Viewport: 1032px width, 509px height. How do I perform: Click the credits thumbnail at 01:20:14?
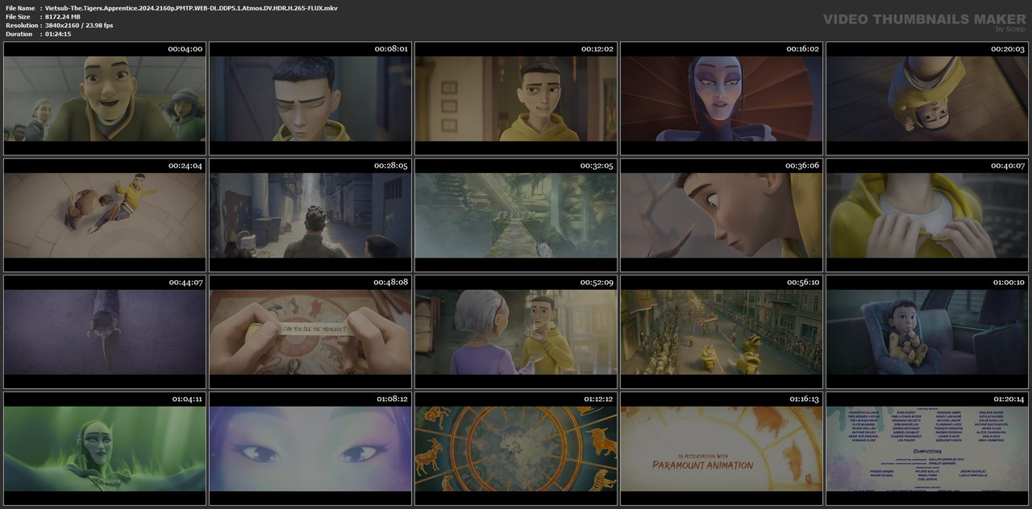(927, 449)
